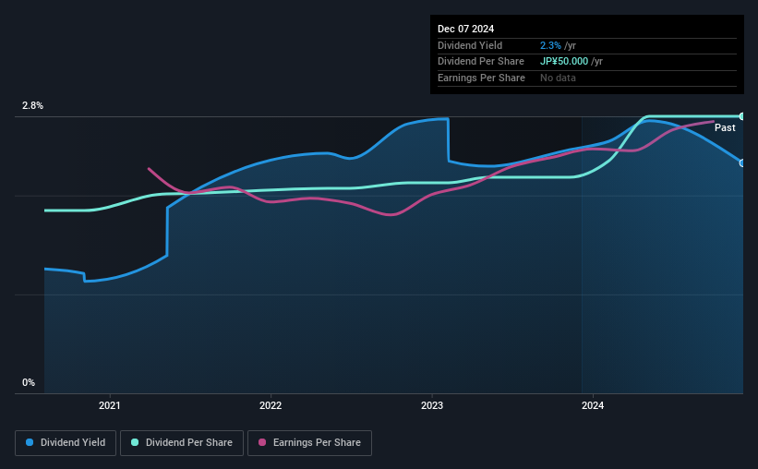Click the 'Dividend Yield' row label in tooltip

coord(470,45)
